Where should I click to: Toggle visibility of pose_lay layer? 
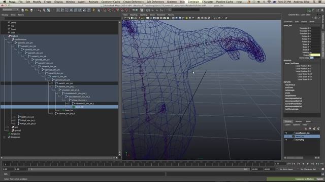click(x=286, y=136)
